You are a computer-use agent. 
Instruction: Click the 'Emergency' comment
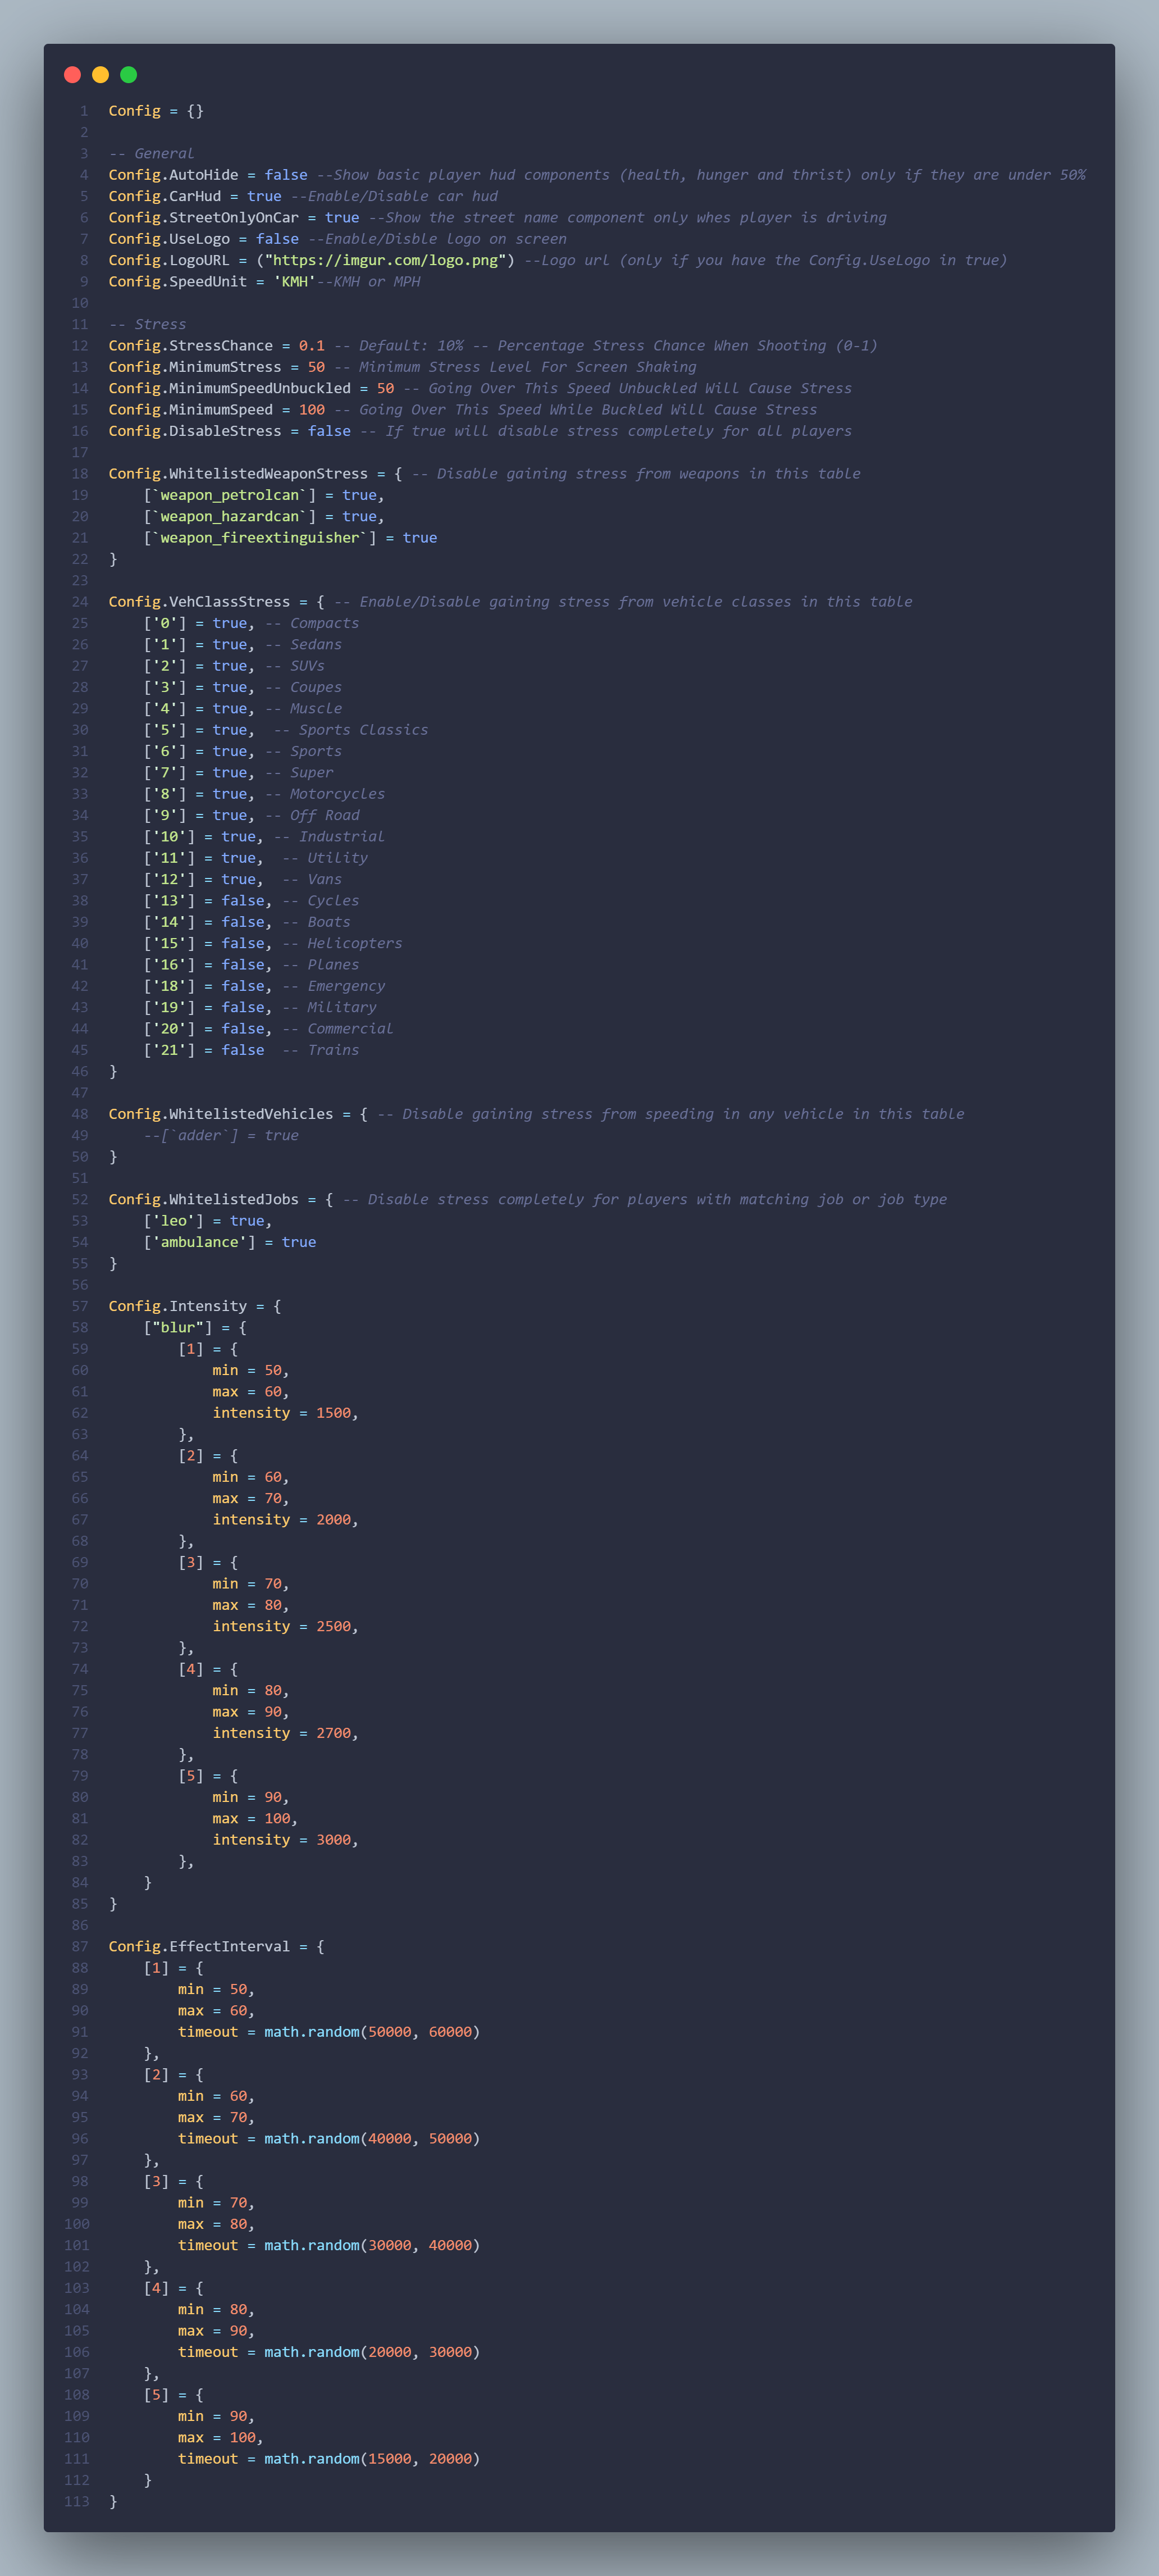(347, 986)
